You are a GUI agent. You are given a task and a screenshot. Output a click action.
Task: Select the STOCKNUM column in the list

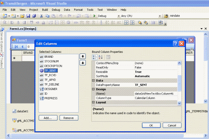[x=52, y=61]
